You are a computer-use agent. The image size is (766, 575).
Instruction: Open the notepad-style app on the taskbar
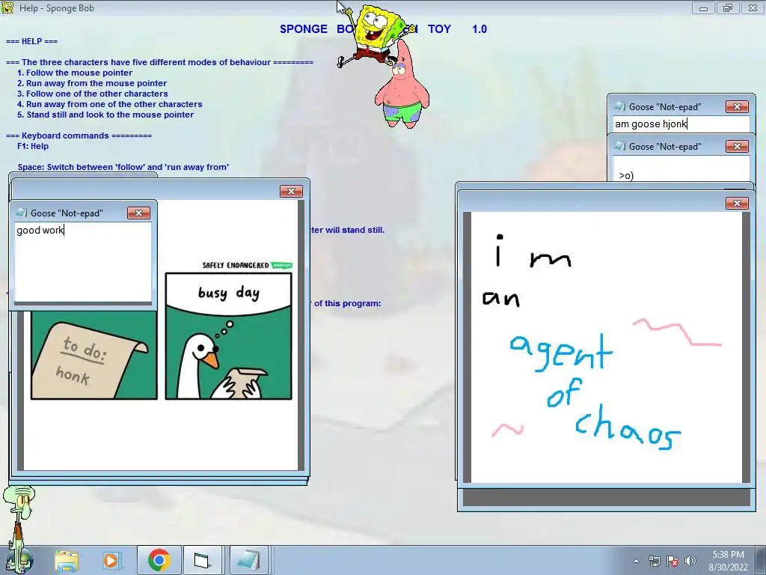point(248,560)
